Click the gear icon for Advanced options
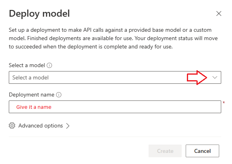This screenshot has height=164, width=232. tap(12, 125)
